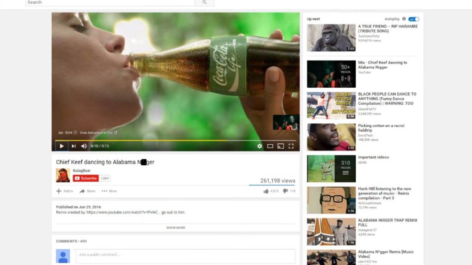Open the 50+ videos mix thumbnail
Screen dimensions: 472x265
pos(331,74)
